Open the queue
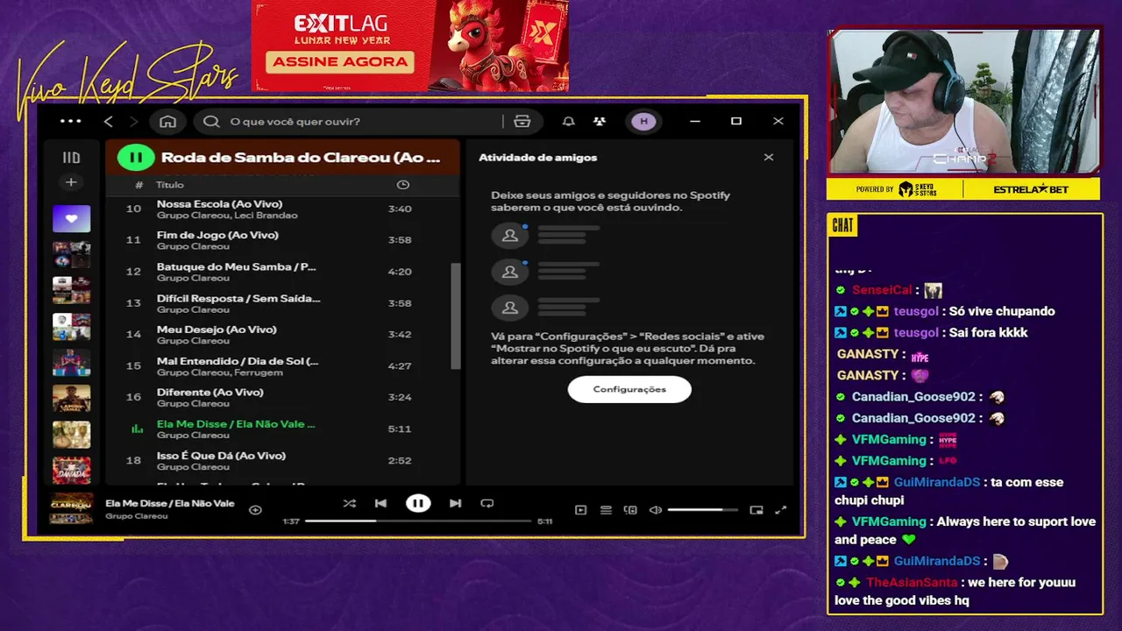The height and width of the screenshot is (631, 1122). click(606, 510)
